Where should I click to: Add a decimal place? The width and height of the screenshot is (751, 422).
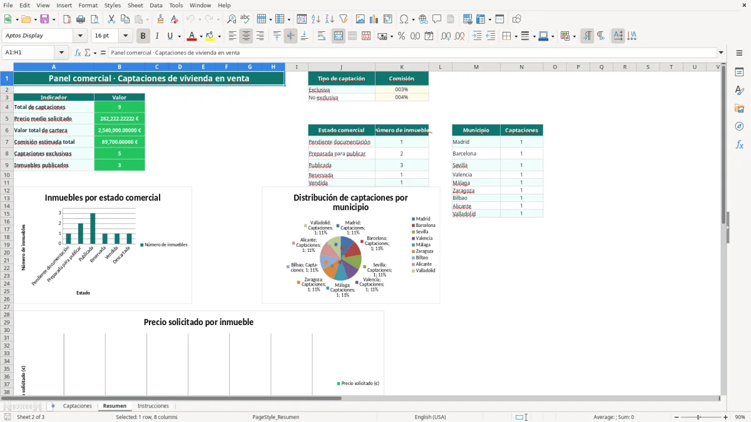point(446,36)
